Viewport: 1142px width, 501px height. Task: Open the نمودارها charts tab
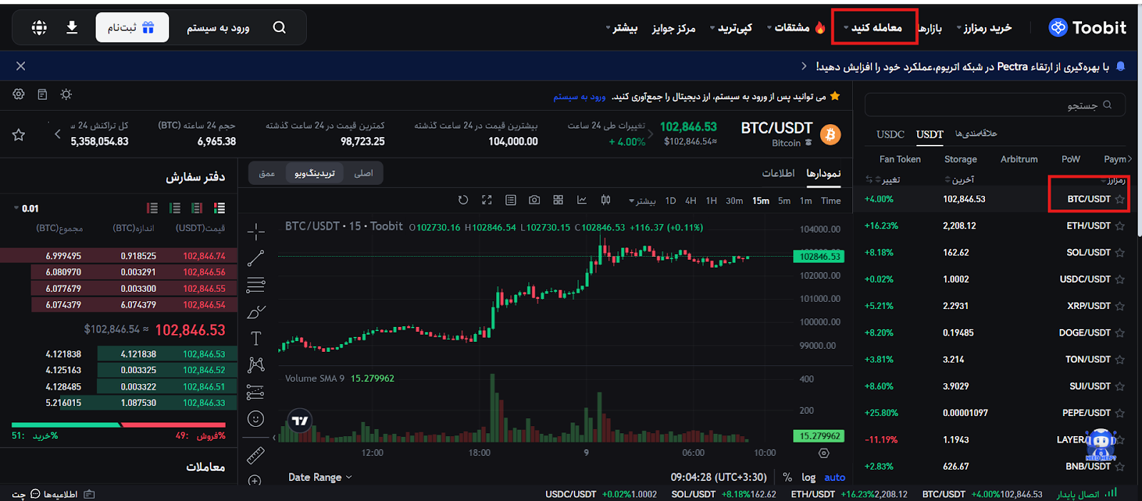[x=824, y=173]
